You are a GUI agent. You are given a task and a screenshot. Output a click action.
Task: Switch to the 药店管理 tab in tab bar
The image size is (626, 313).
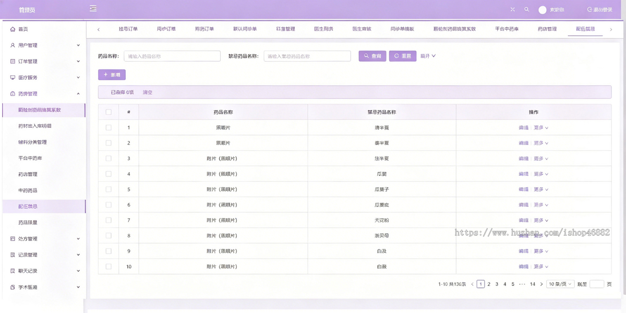coord(547,29)
